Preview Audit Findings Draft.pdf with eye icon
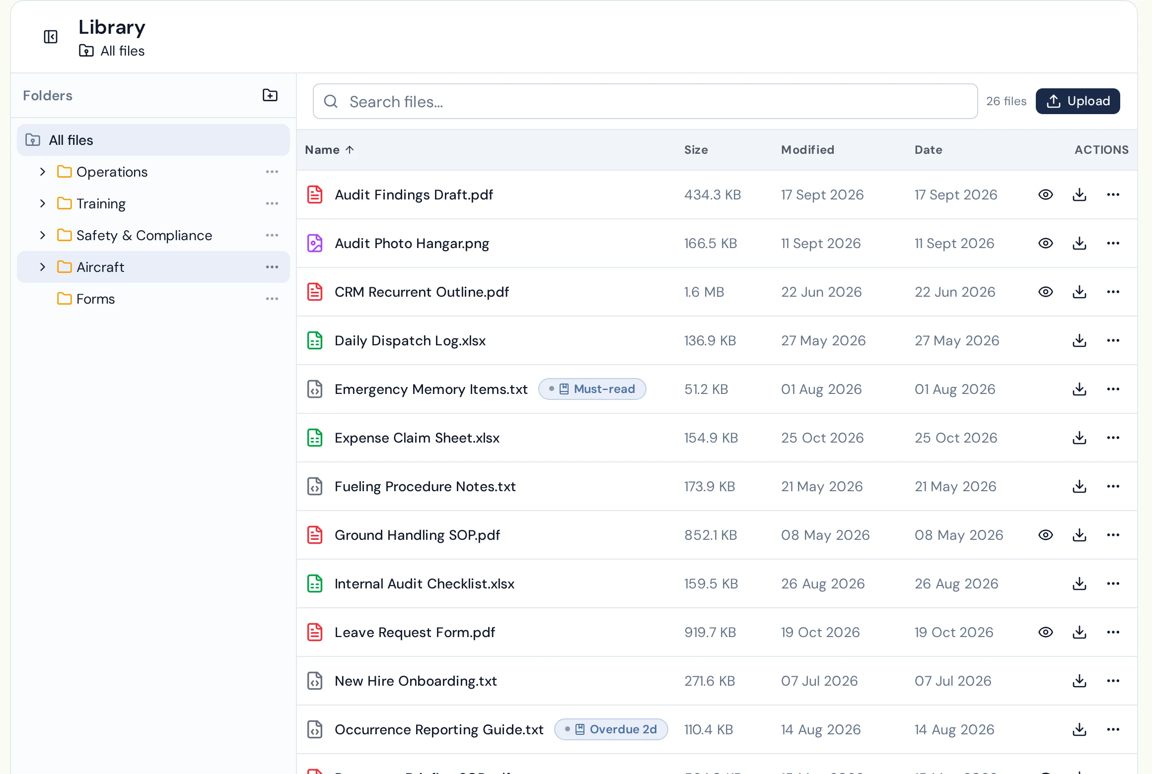 pyautogui.click(x=1046, y=194)
